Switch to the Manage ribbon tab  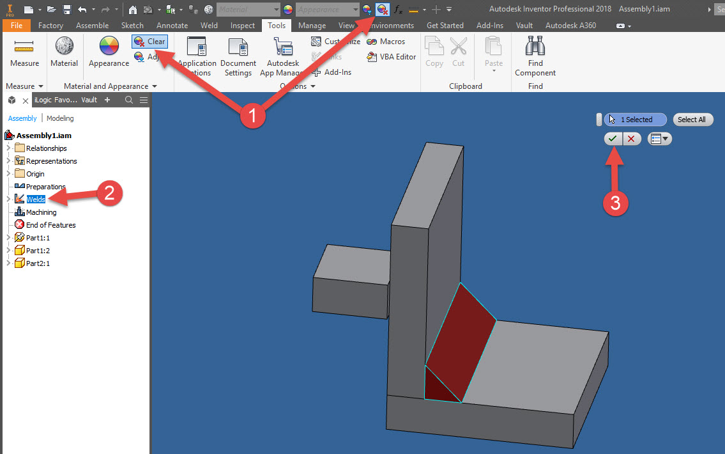pos(312,26)
